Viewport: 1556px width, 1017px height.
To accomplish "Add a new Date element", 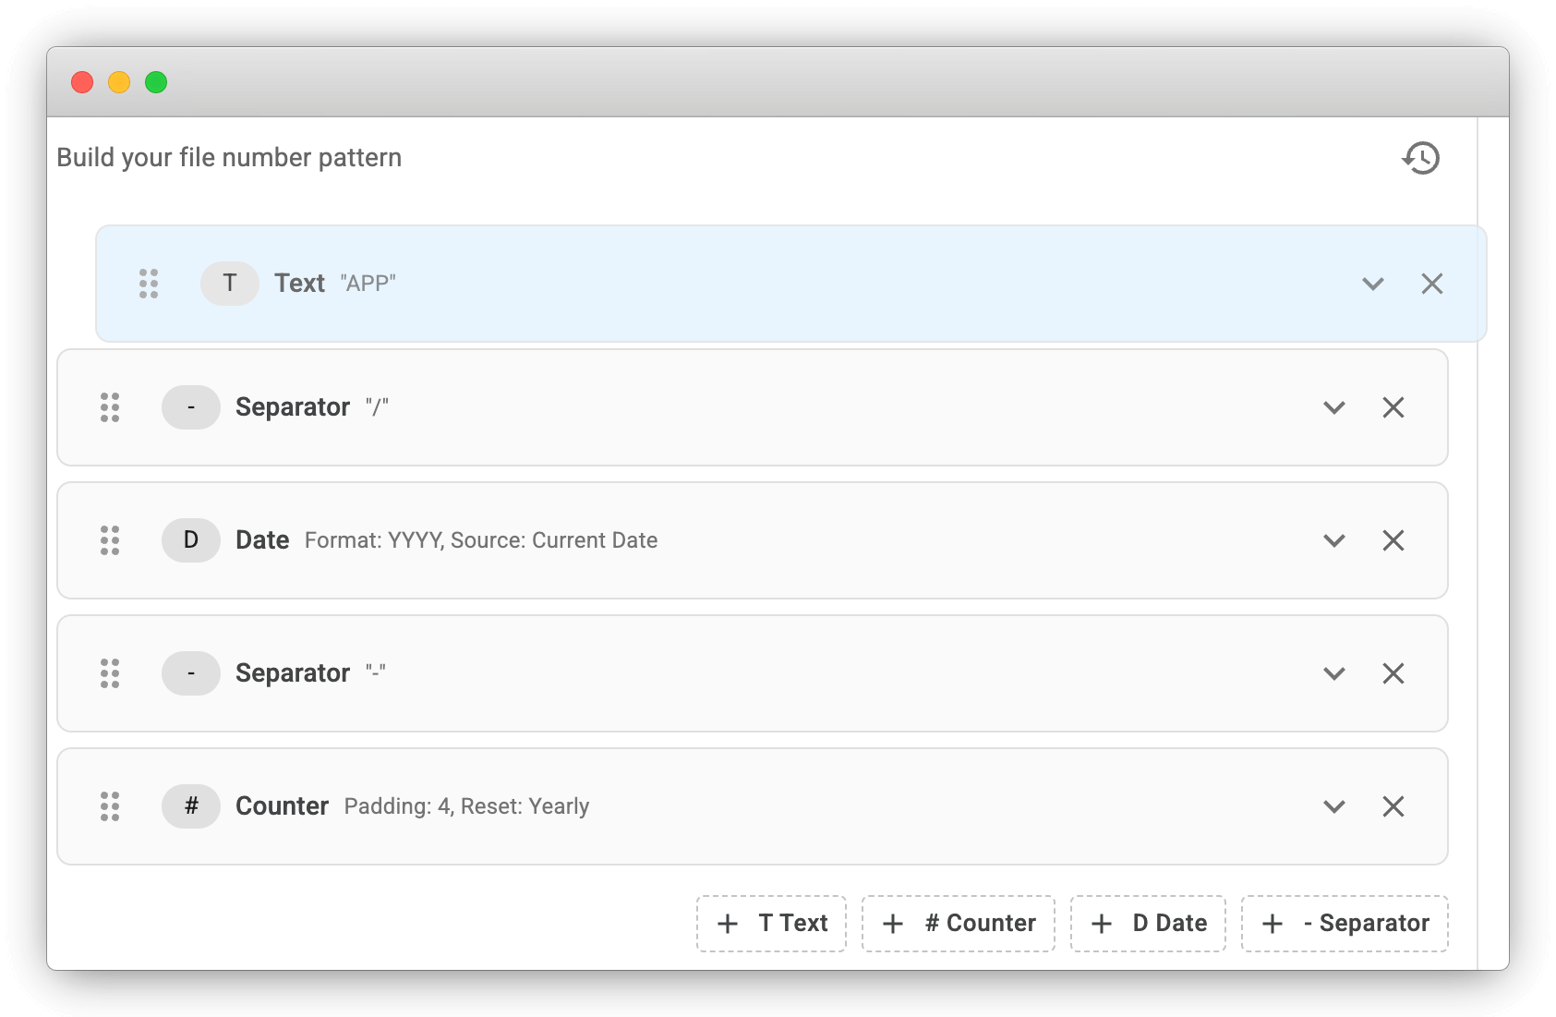I will [1148, 923].
